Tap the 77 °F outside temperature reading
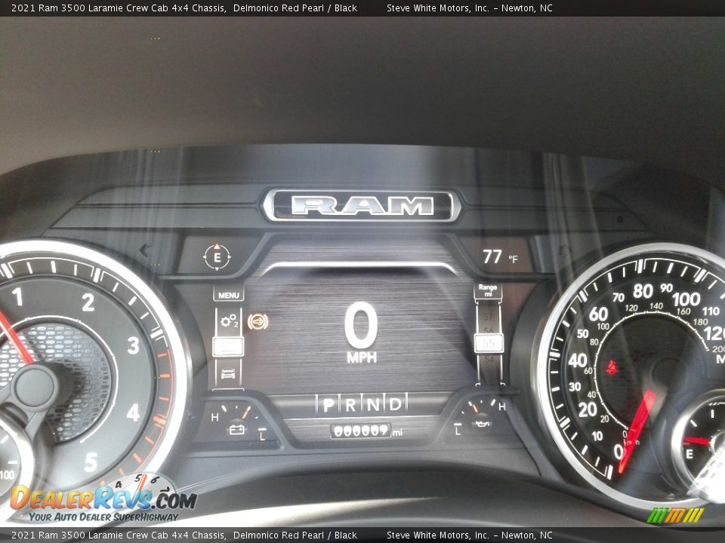The height and width of the screenshot is (543, 725). click(x=500, y=256)
